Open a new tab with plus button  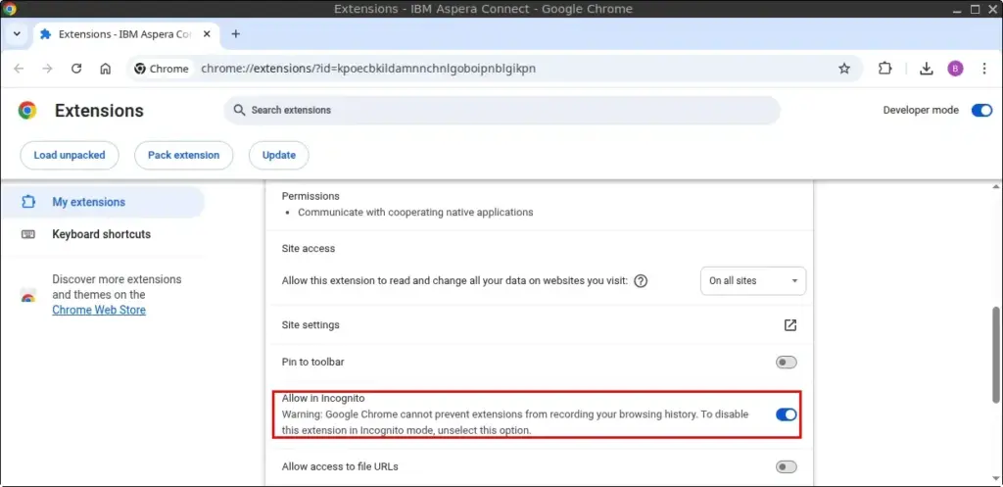pos(235,34)
